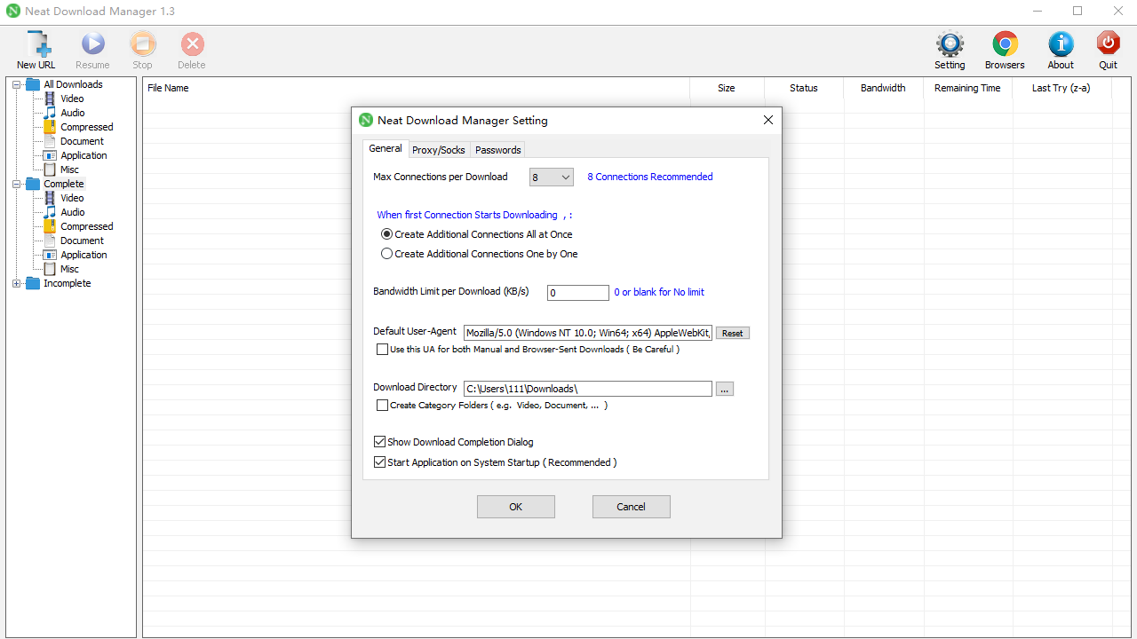This screenshot has width=1137, height=639.
Task: Select Create Additional Connections One by One
Action: (386, 253)
